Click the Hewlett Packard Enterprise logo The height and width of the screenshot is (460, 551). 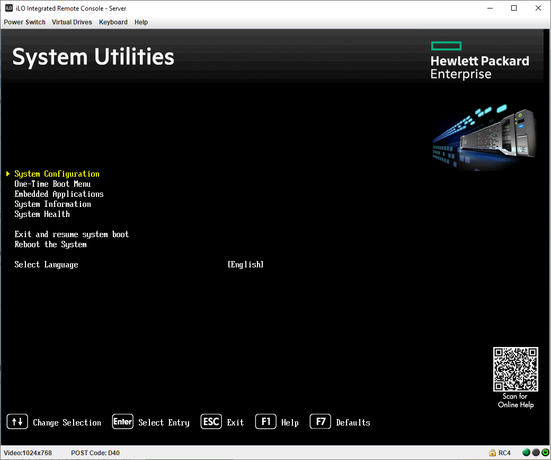pos(479,60)
